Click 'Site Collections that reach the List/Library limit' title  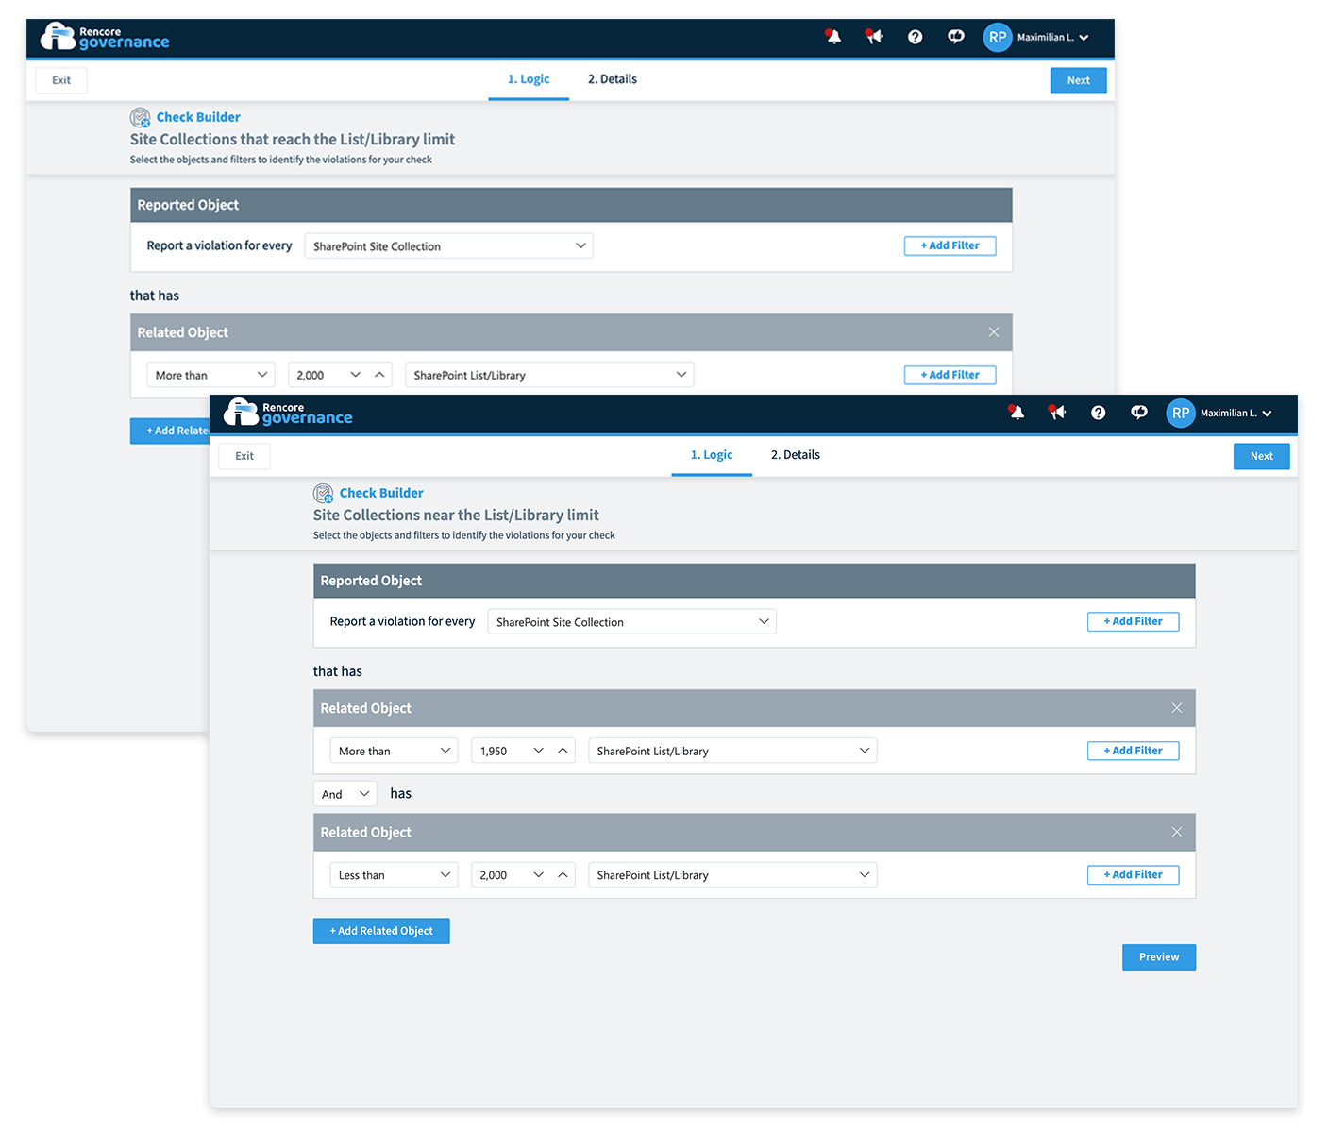point(293,139)
